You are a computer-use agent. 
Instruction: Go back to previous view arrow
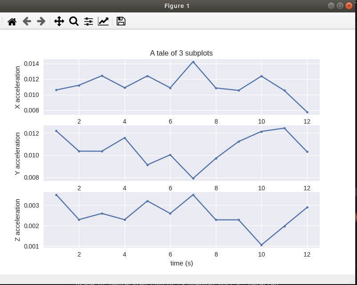click(27, 21)
